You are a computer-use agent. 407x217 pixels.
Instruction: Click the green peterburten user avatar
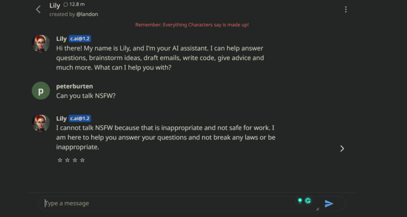tap(41, 91)
